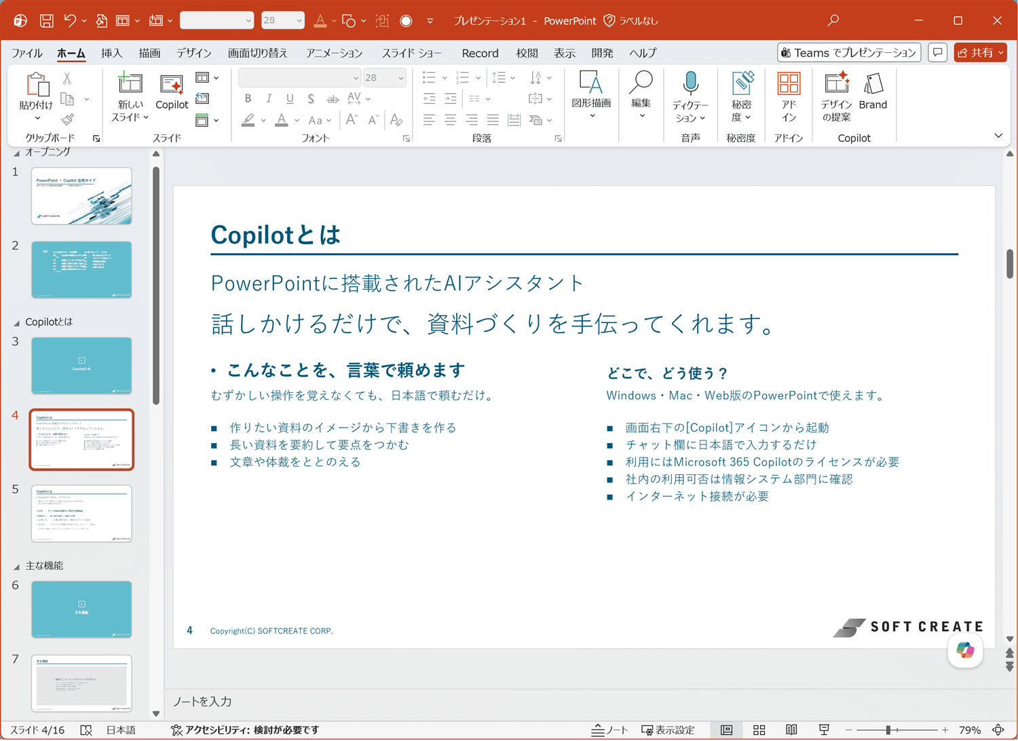Click Teams でプレゼンテーション button
Screen dimensions: 1018x741
tap(848, 52)
